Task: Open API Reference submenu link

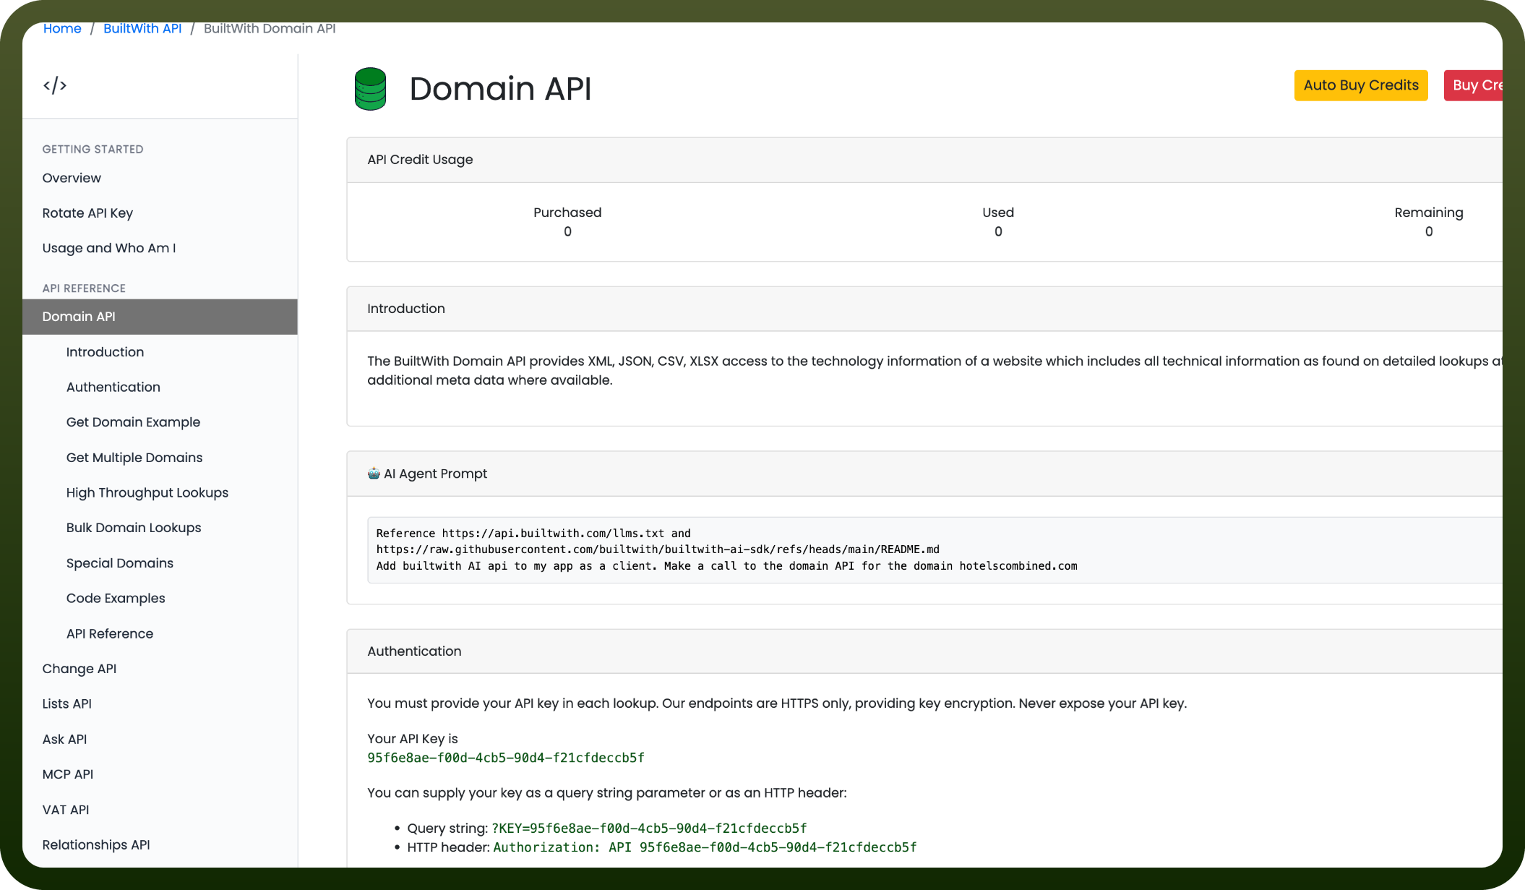Action: [110, 634]
